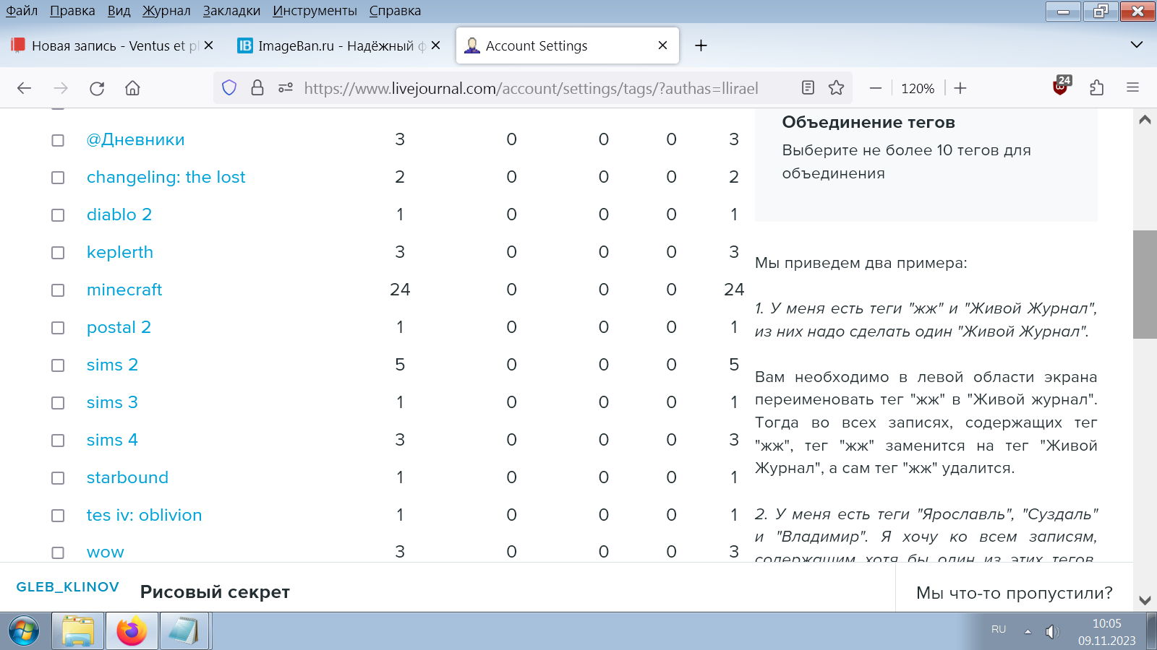The height and width of the screenshot is (650, 1157).
Task: Open tracking protection shield info
Action: pos(229,88)
